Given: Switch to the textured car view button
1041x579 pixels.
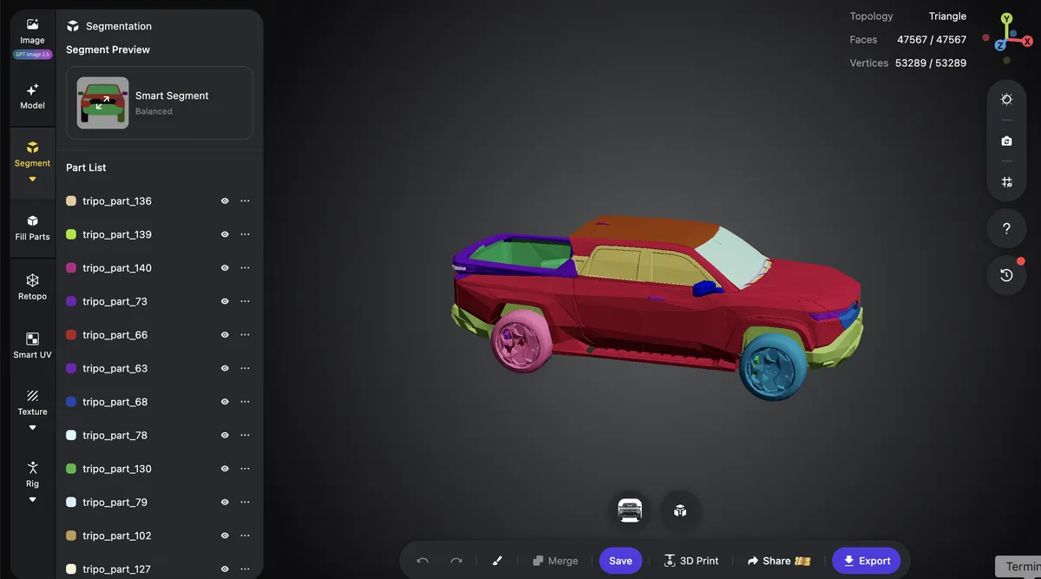Looking at the screenshot, I should pyautogui.click(x=630, y=510).
